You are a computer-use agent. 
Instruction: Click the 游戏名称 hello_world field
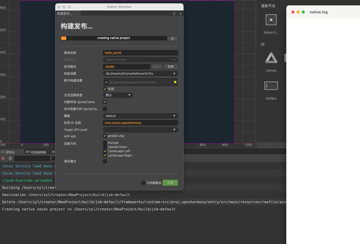click(140, 53)
